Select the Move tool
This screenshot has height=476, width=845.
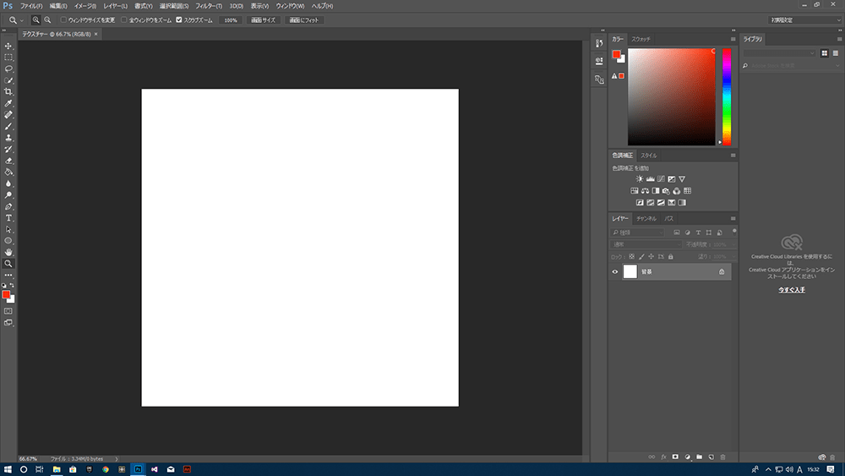click(x=8, y=46)
